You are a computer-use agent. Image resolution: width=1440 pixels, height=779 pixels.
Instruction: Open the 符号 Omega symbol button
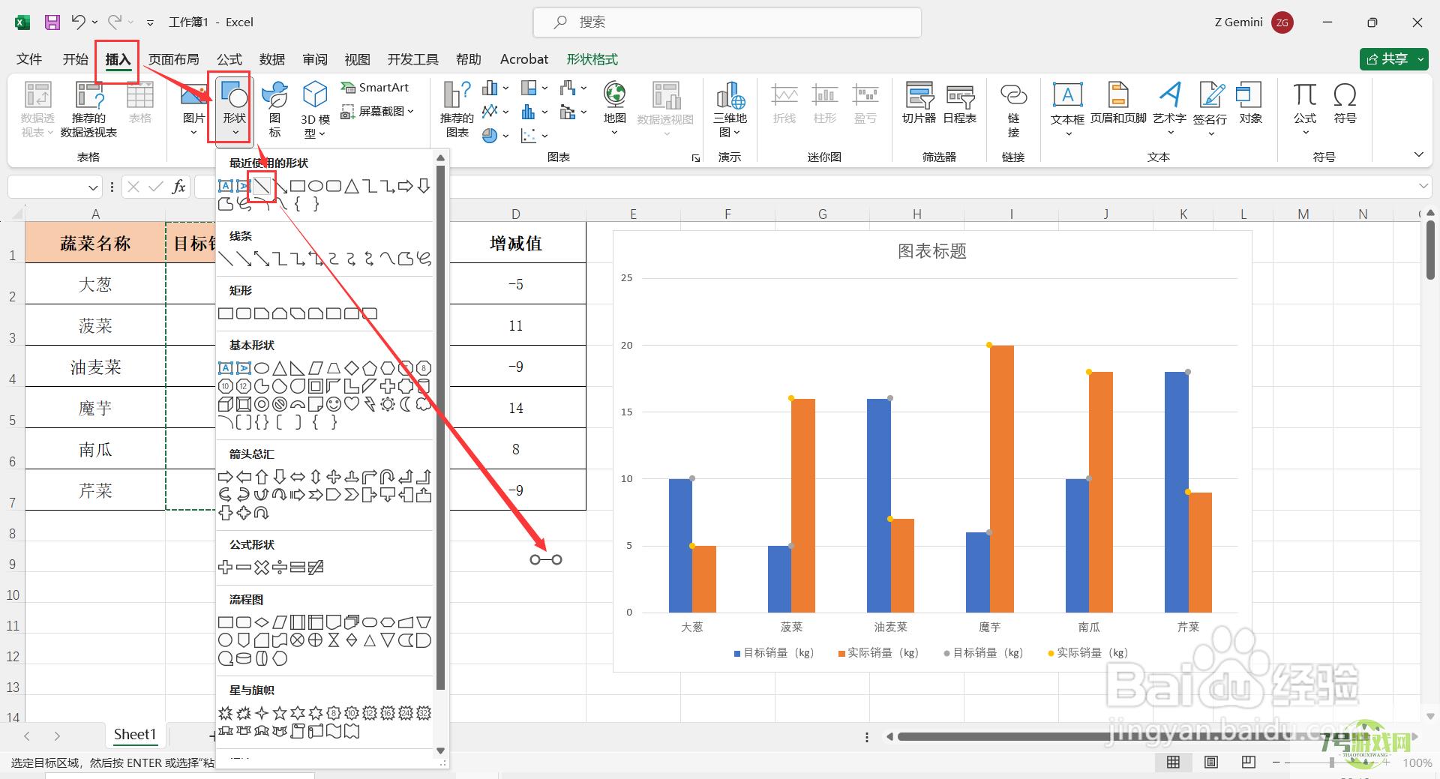click(x=1345, y=103)
